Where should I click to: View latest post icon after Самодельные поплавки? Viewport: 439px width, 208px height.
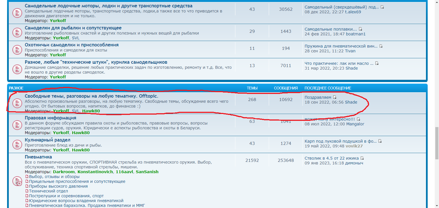(361, 29)
